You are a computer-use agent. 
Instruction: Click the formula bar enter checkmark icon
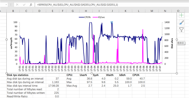(x=24, y=5)
